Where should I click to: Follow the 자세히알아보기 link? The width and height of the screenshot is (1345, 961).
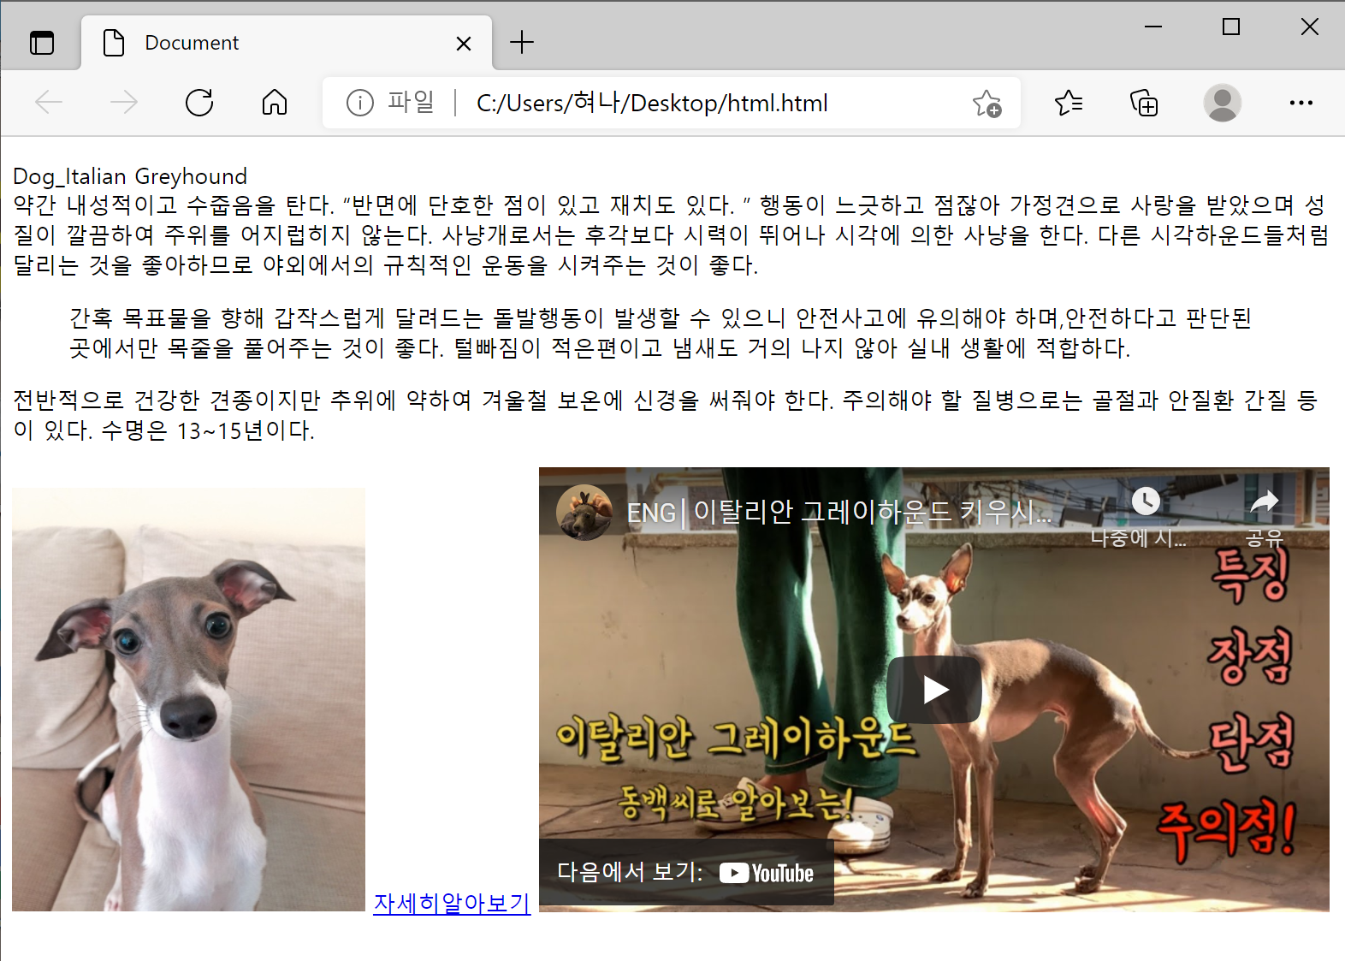click(x=452, y=903)
